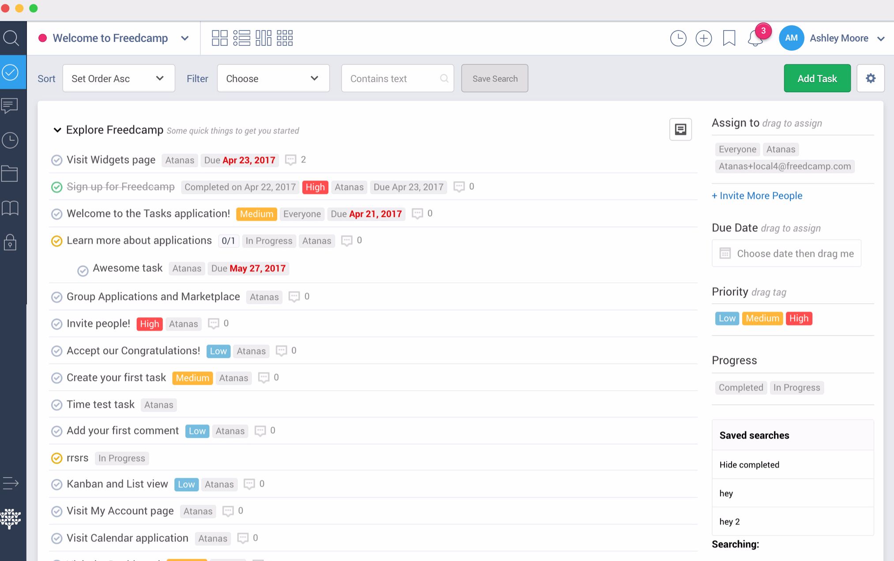The height and width of the screenshot is (561, 894).
Task: Mark Visit Widgets page task complete
Action: 56,160
